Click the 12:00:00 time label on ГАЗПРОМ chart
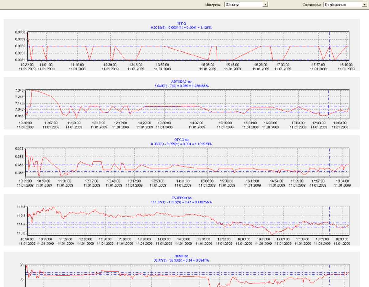369x287 pixels. (x=85, y=239)
